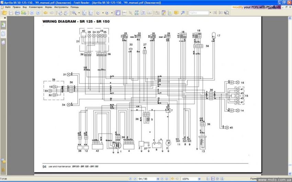Open the full search magnifier icon
The image size is (292, 182).
point(226,13)
